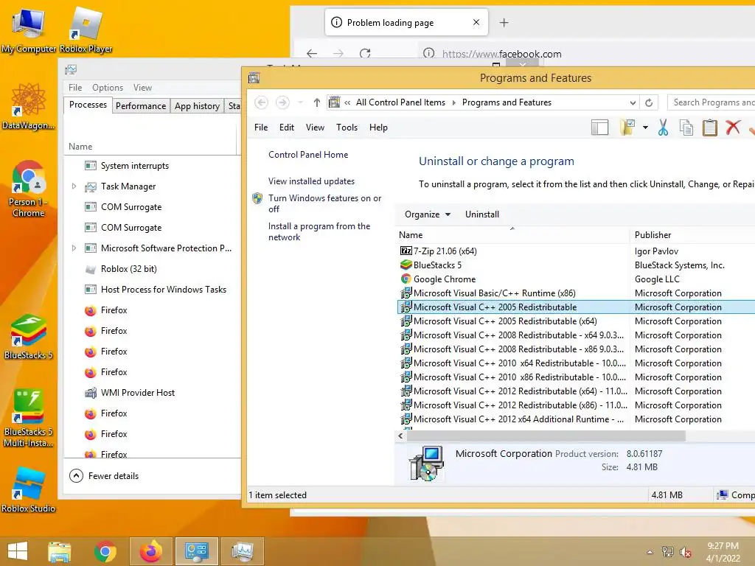This screenshot has height=566, width=755.
Task: Open Control Panel Home link
Action: coord(308,155)
